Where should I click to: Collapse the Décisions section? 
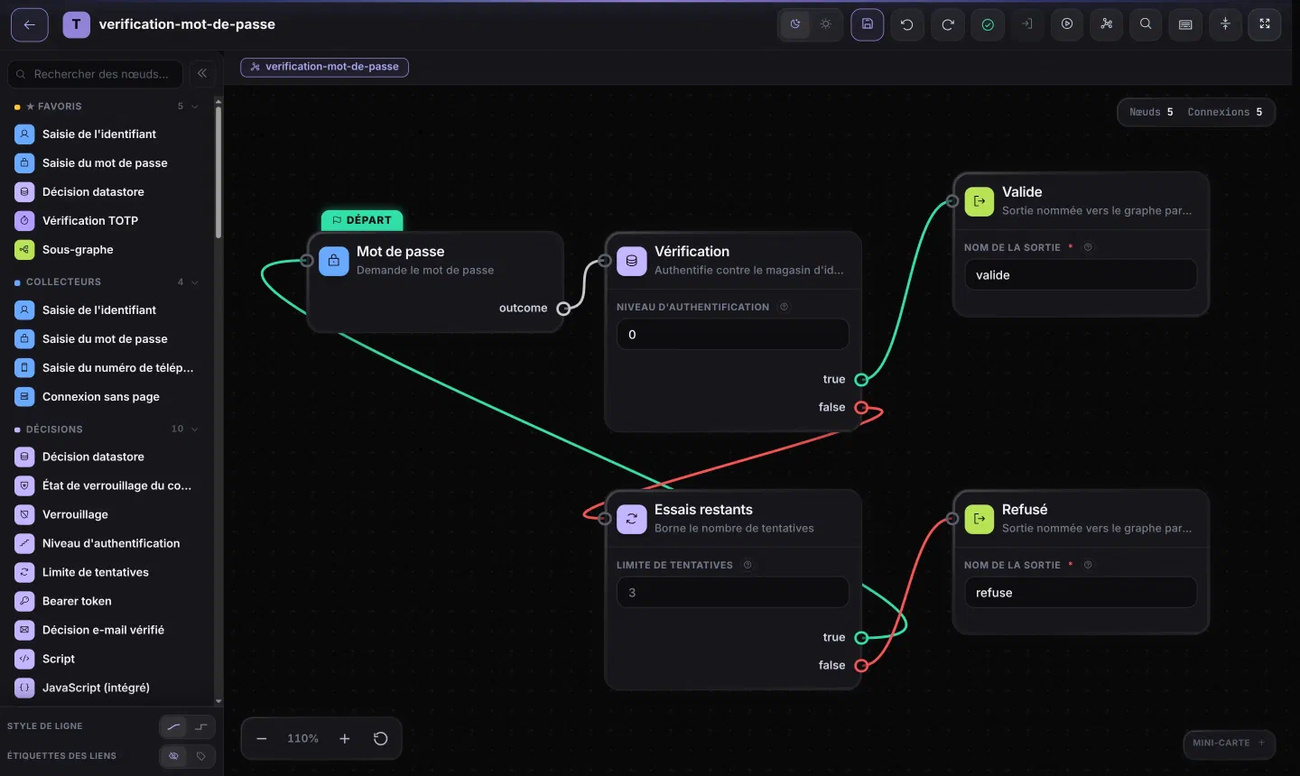tap(194, 430)
